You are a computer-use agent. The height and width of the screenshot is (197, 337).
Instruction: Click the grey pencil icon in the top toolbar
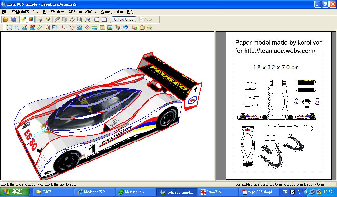tap(57, 19)
